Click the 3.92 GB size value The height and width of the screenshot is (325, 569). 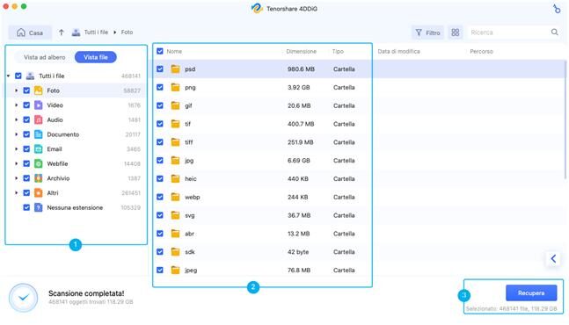click(x=299, y=87)
